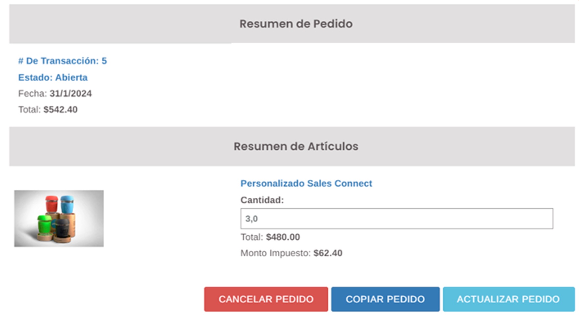The width and height of the screenshot is (579, 324).
Task: Select the Monto Impuesto $62.40 amount
Action: pos(328,253)
